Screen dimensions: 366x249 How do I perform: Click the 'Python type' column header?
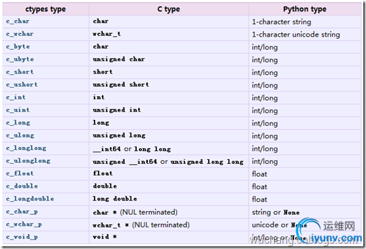coord(305,10)
